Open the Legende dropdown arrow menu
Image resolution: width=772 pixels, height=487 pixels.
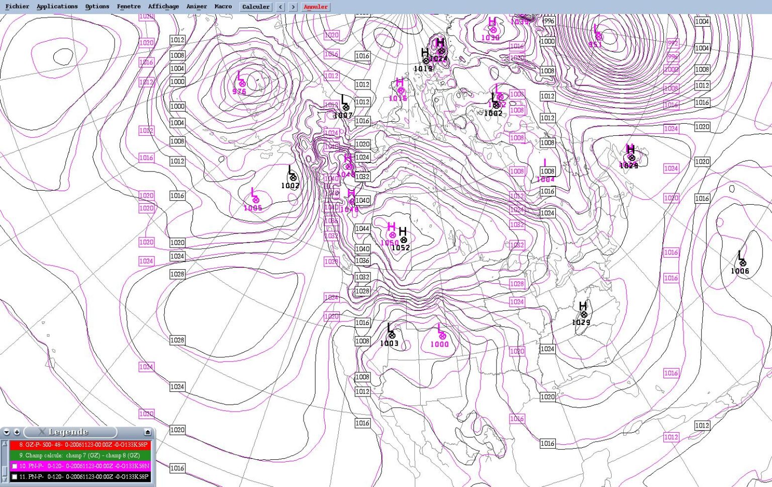click(7, 432)
